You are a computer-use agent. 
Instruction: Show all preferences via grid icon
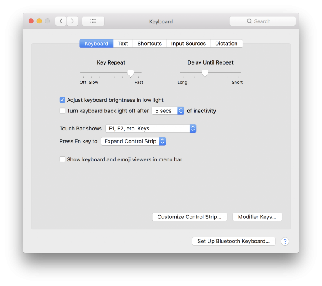click(93, 21)
